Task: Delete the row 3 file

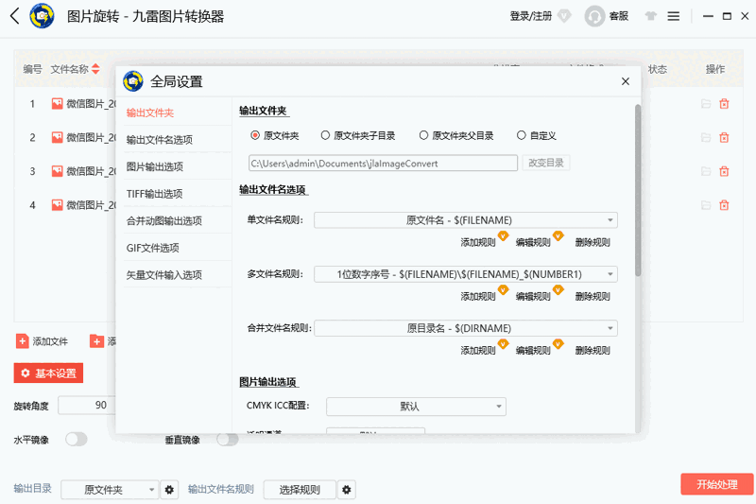Action: click(724, 171)
